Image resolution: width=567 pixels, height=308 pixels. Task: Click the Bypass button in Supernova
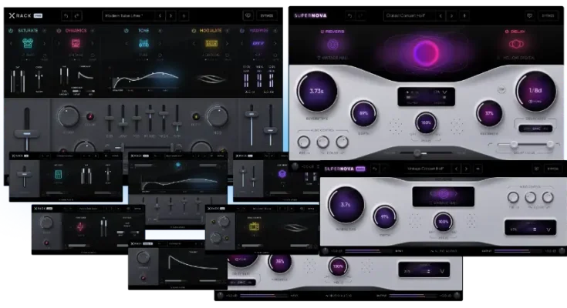click(x=549, y=15)
